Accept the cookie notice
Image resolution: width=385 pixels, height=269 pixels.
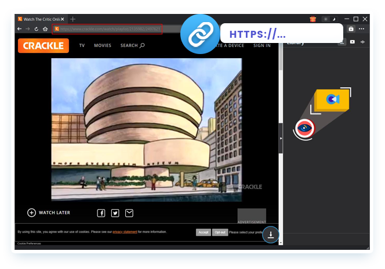coord(204,232)
